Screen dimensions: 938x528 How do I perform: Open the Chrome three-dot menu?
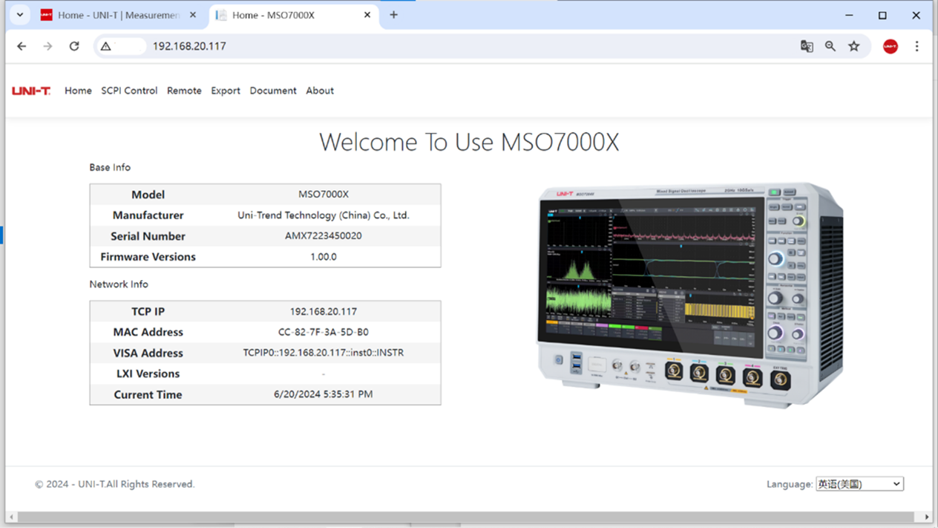tap(916, 46)
